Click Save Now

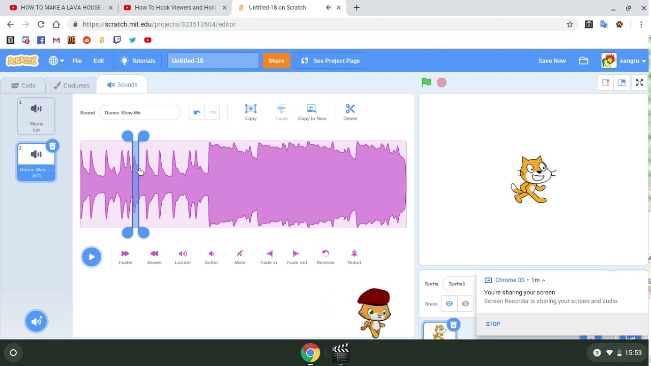(x=552, y=60)
